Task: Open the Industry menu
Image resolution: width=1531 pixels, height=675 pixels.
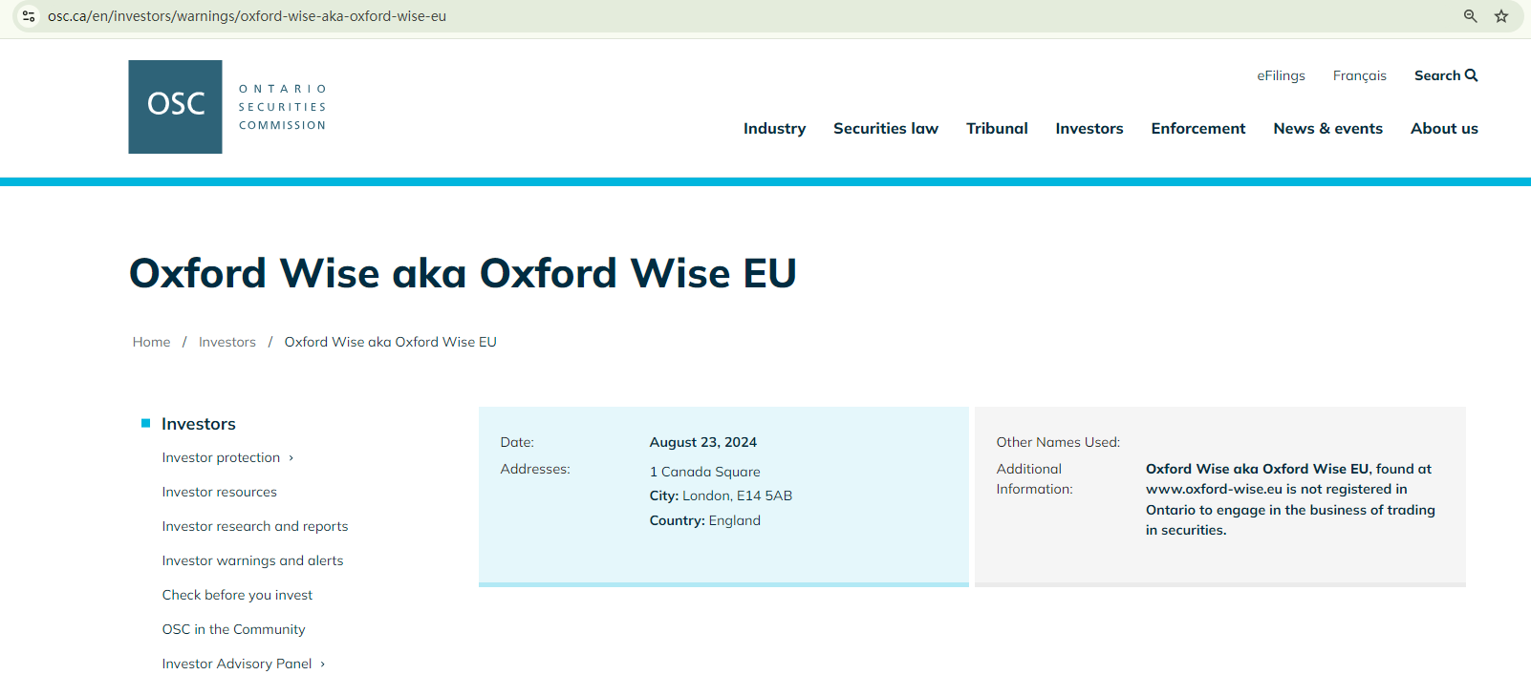Action: [774, 129]
